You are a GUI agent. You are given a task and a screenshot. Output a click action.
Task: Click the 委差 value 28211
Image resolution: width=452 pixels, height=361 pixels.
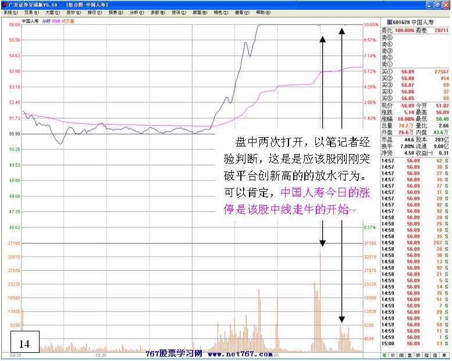(442, 30)
